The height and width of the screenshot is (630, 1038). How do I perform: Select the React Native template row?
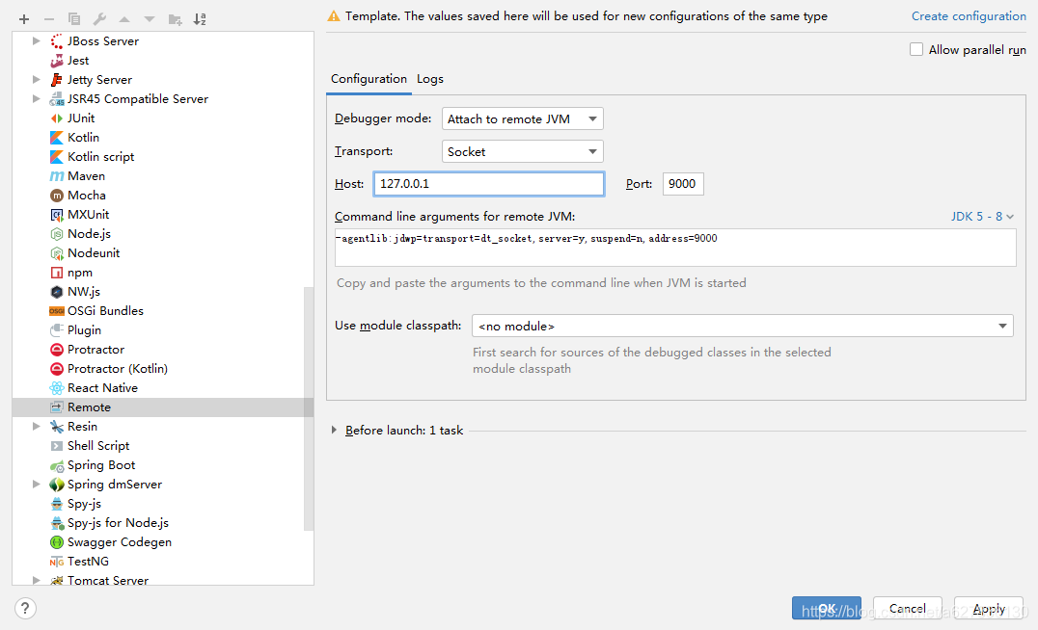163,388
